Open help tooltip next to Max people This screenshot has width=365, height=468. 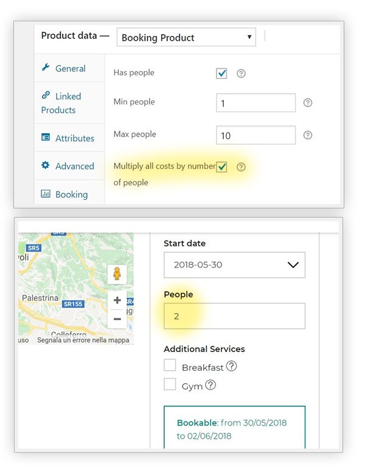tap(308, 135)
